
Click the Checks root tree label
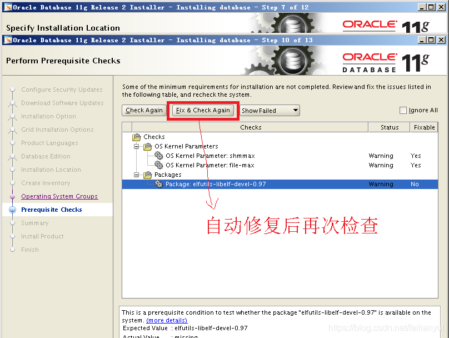click(x=154, y=137)
